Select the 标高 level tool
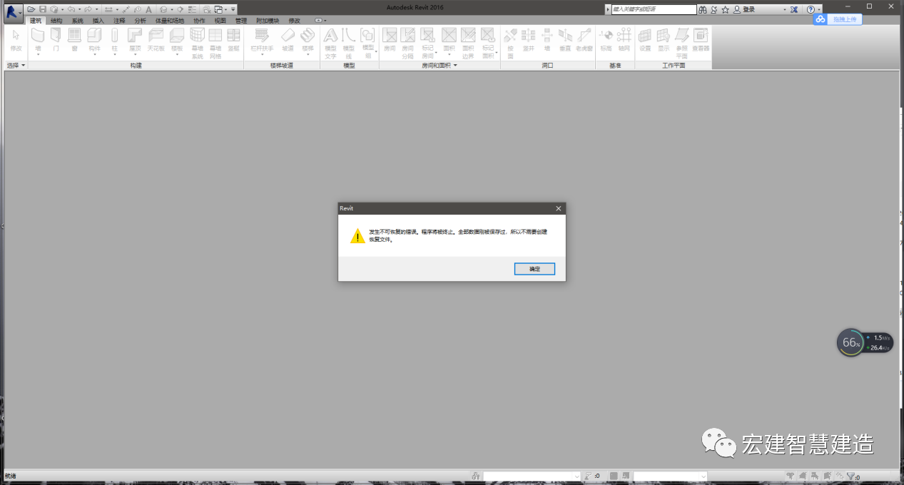This screenshot has width=904, height=485. pyautogui.click(x=606, y=39)
